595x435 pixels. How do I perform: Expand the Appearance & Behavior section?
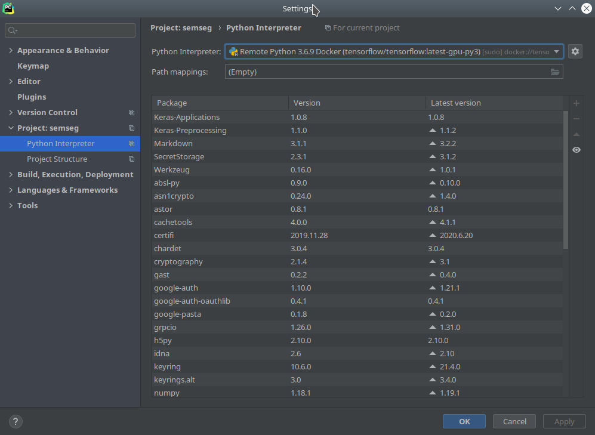click(11, 51)
